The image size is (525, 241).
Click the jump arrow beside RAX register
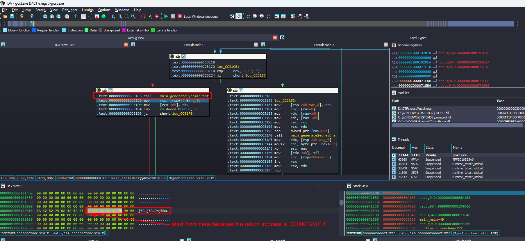tap(435, 53)
